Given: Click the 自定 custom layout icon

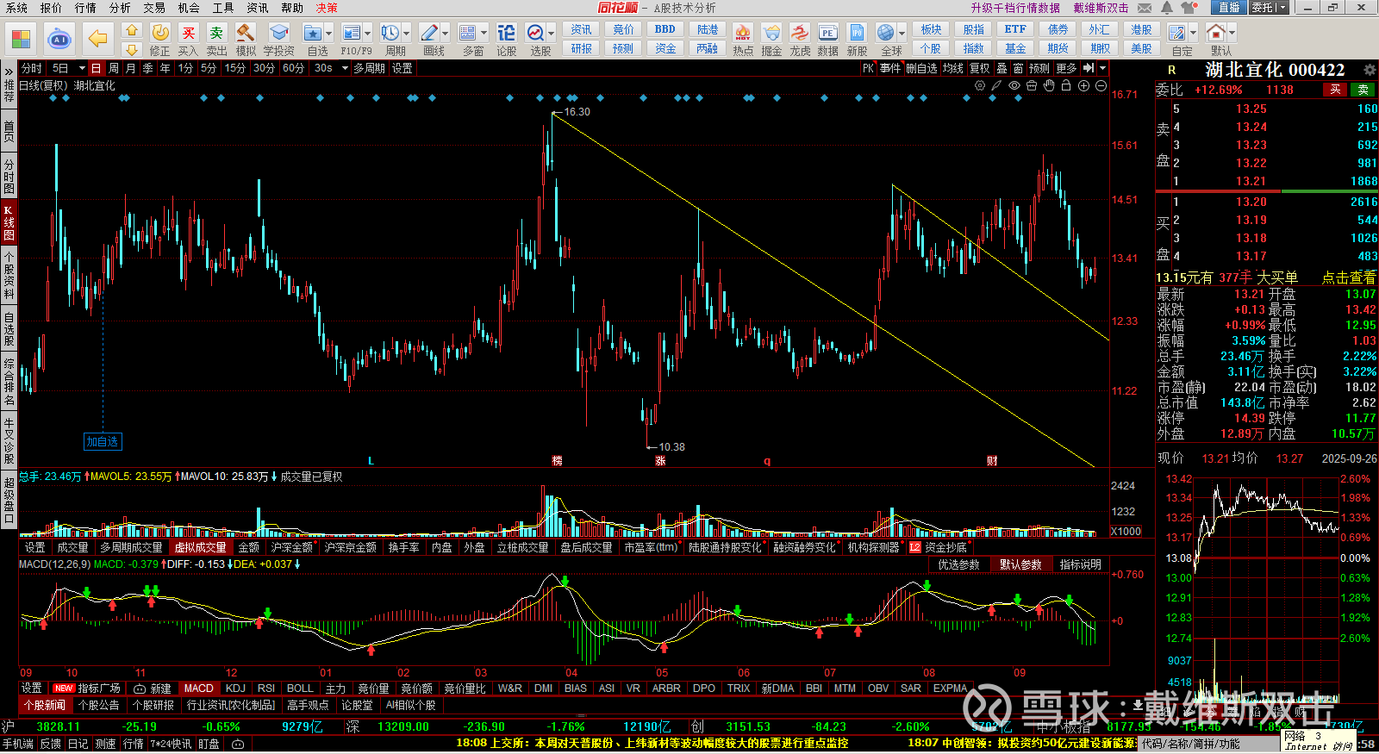Looking at the screenshot, I should point(1176,33).
